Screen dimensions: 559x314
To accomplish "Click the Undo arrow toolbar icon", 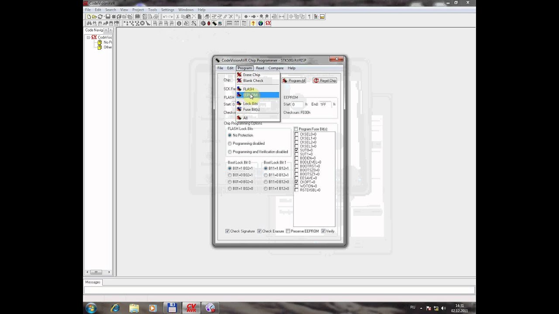I will [x=165, y=17].
